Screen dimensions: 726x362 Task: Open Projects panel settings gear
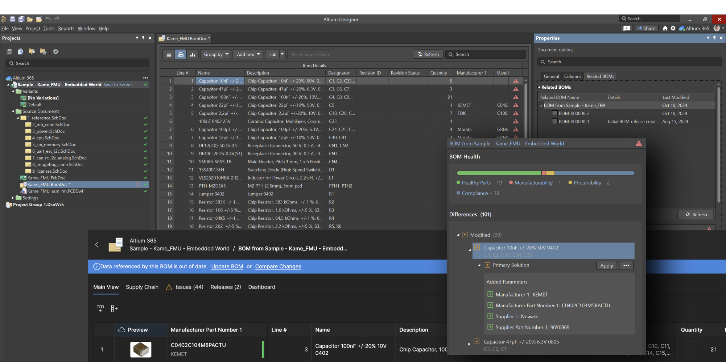[x=55, y=52]
